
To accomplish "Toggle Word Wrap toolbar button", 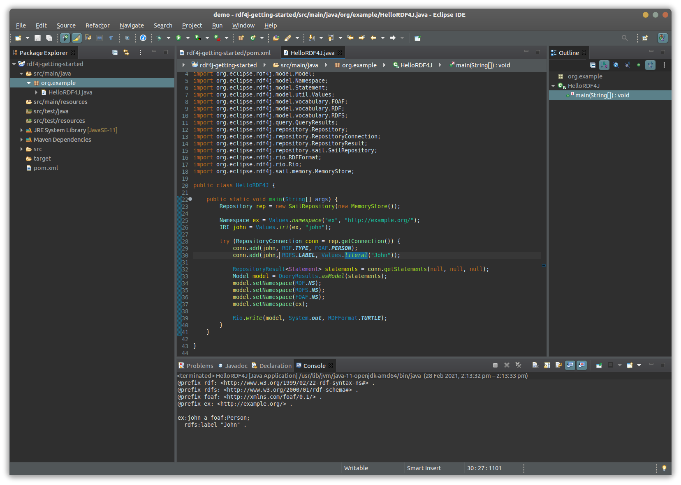I will 88,38.
